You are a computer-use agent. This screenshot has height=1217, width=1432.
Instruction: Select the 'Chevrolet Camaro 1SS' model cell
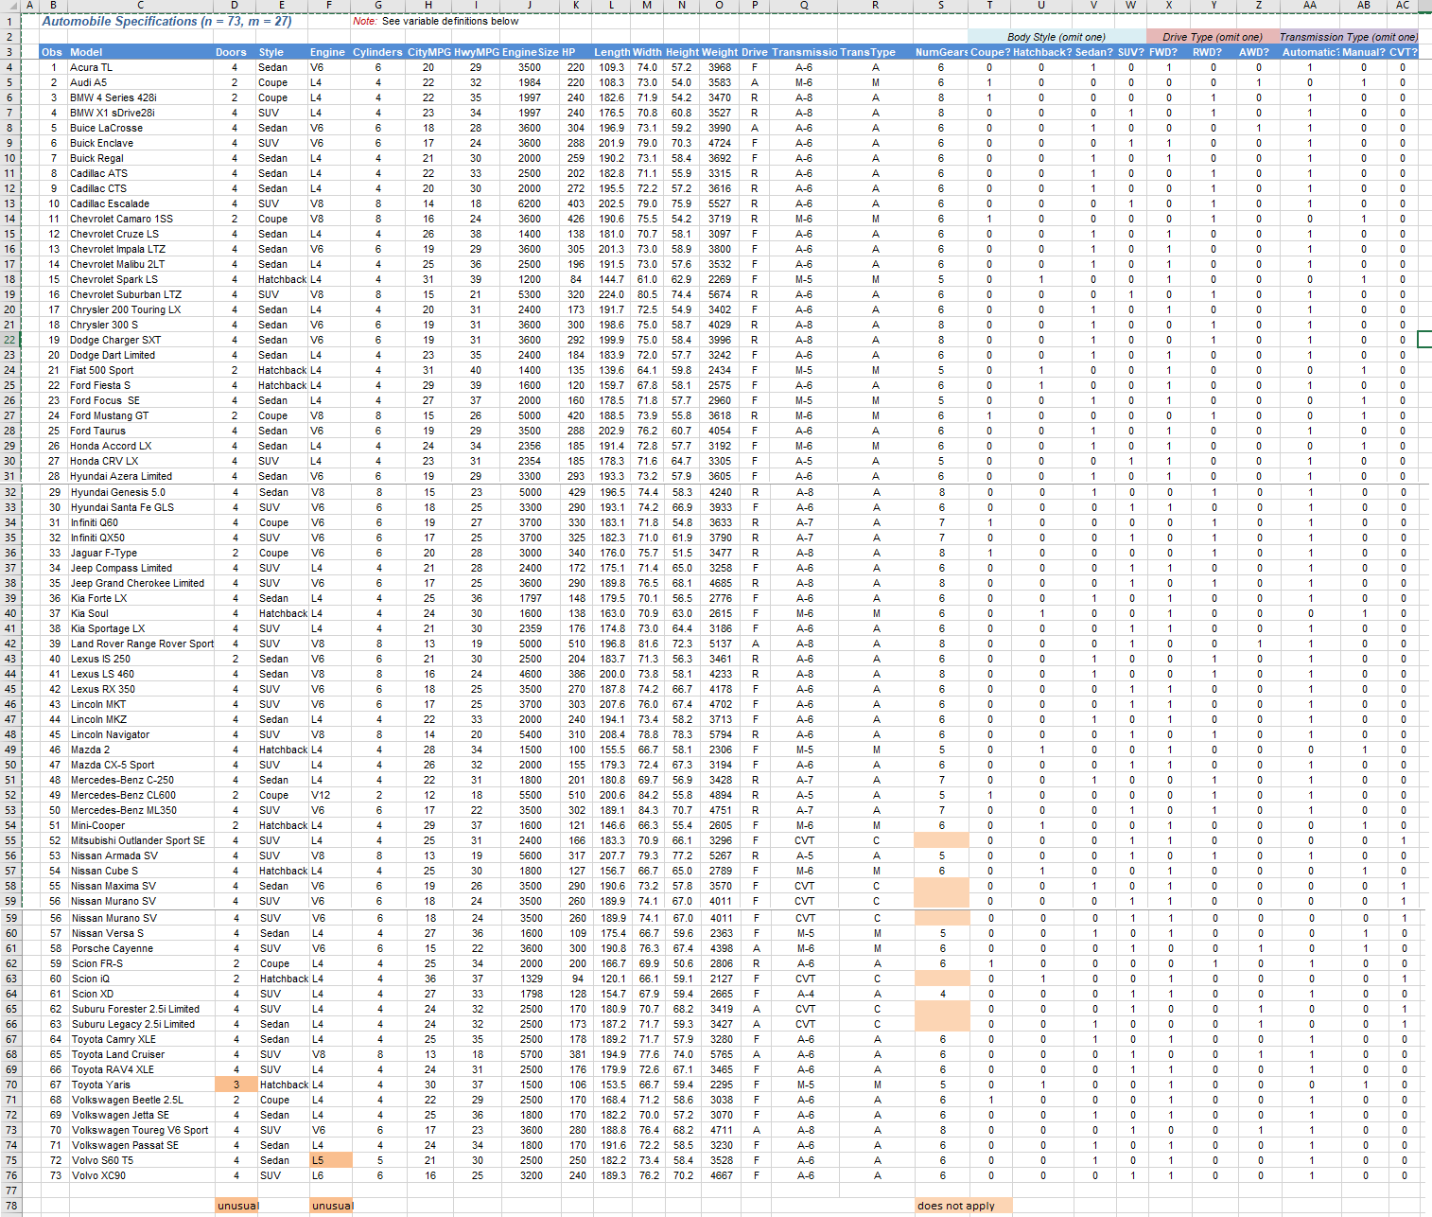141,219
